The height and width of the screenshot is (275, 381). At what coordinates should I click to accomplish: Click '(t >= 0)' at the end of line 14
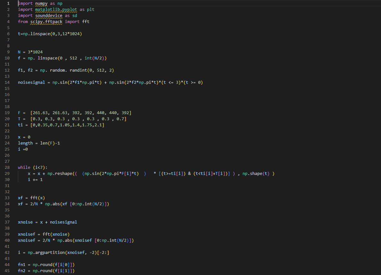pyautogui.click(x=193, y=82)
